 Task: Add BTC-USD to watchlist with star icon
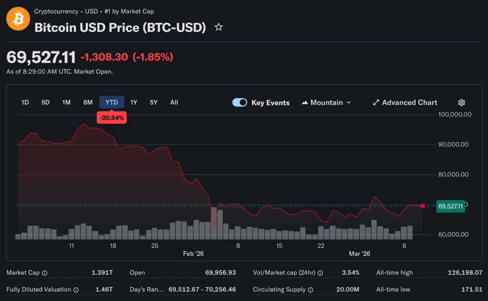[219, 27]
